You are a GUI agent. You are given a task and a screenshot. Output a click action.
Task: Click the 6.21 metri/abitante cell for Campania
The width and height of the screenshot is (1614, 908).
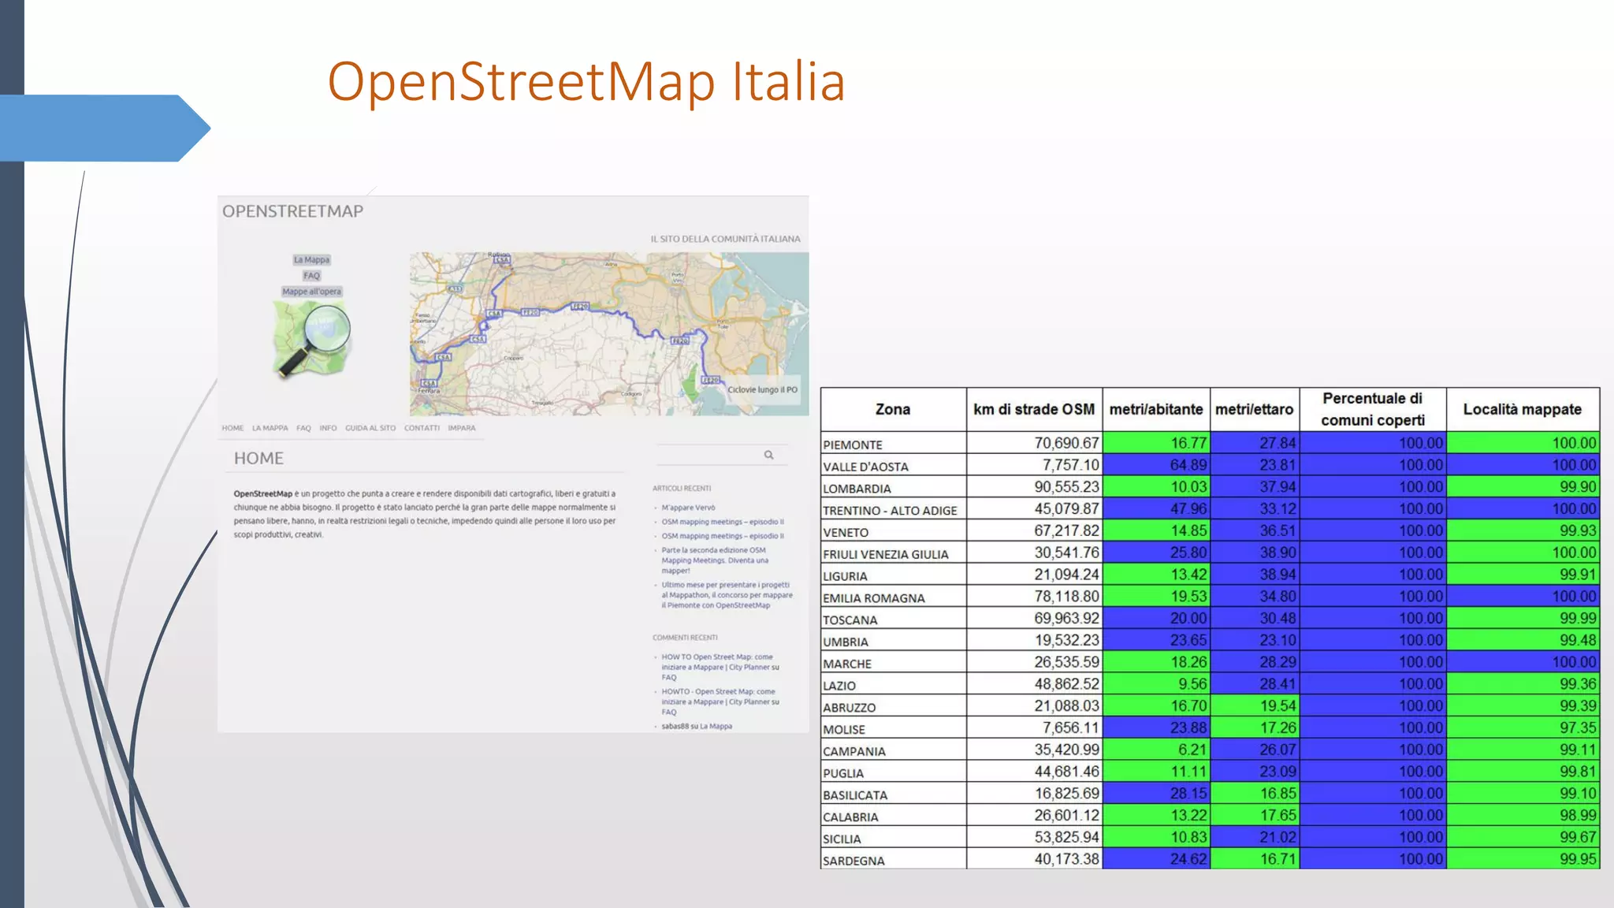1156,750
